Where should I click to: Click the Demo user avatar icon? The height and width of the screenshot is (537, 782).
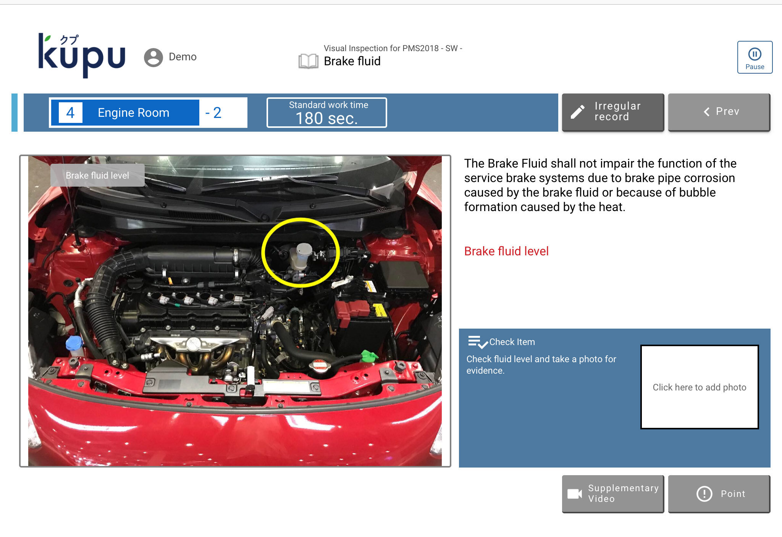153,57
